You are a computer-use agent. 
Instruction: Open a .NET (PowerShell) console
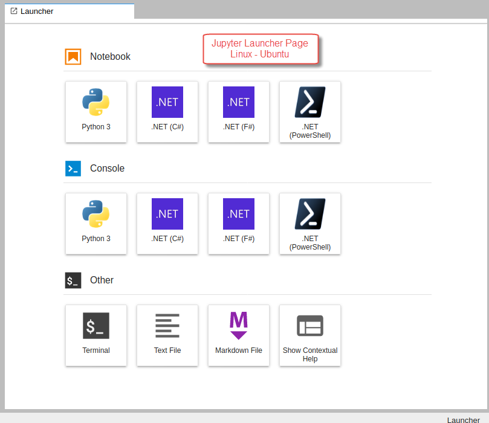click(310, 224)
